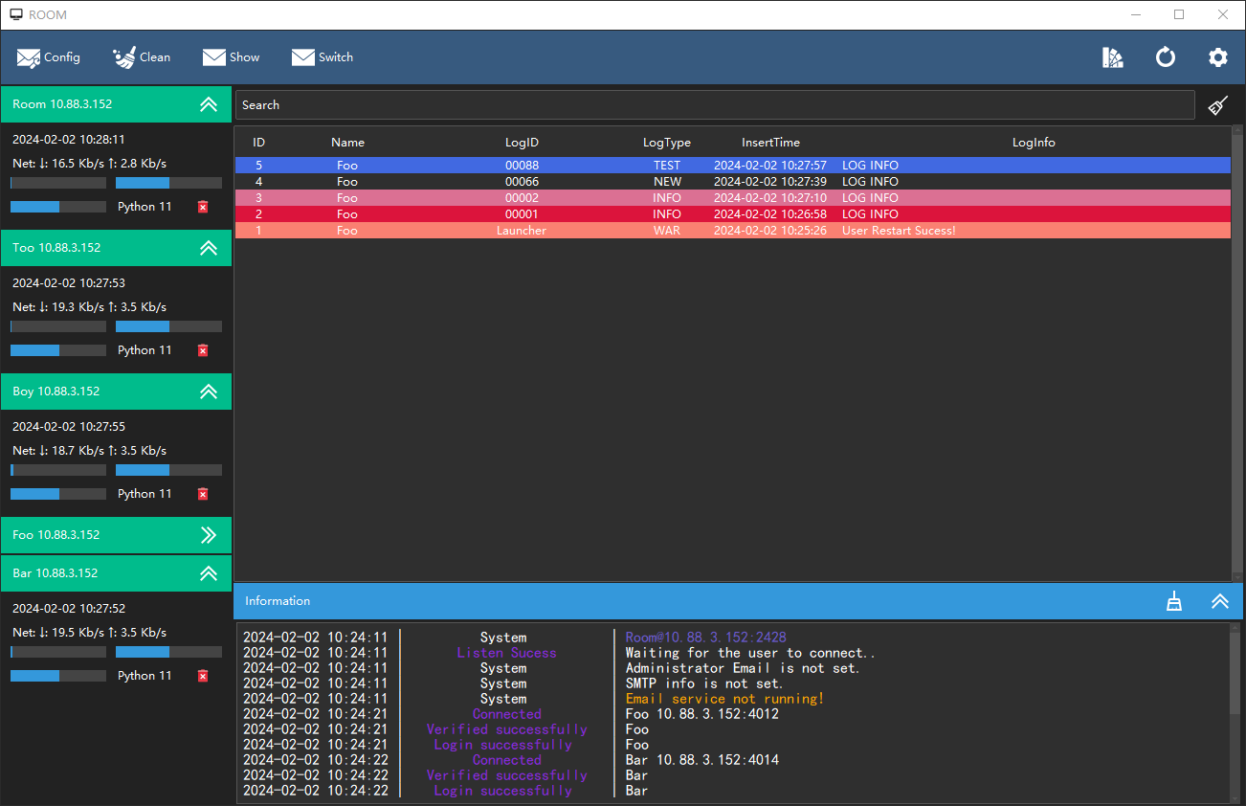Clear the Information log with broom icon
Screen dimensions: 1246x806
tap(1174, 601)
